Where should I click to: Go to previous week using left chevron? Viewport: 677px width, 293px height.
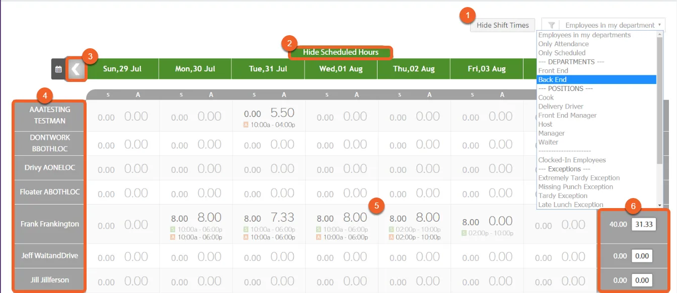coord(76,69)
